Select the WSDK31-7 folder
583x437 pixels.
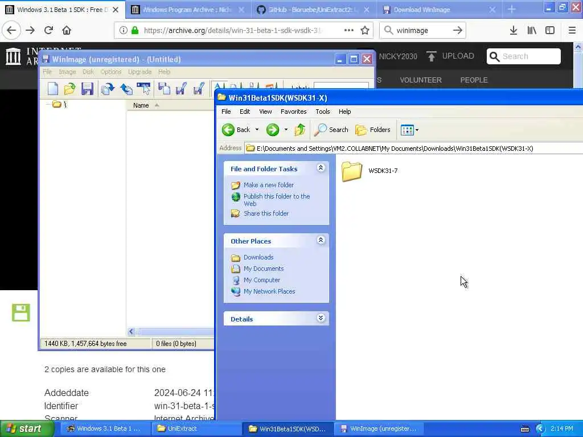click(369, 171)
